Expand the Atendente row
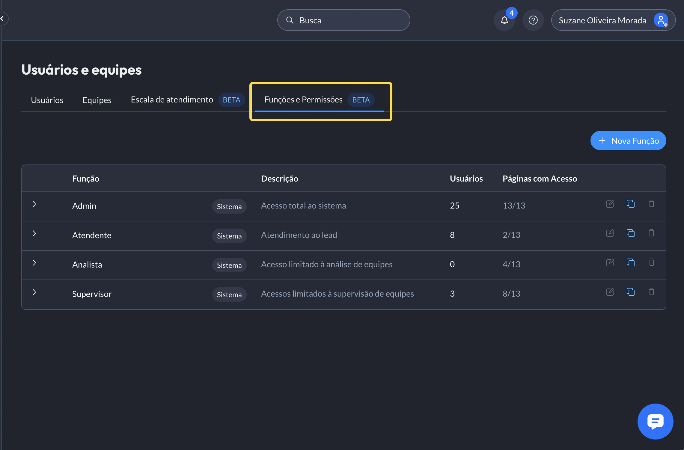This screenshot has height=450, width=684. tap(34, 234)
